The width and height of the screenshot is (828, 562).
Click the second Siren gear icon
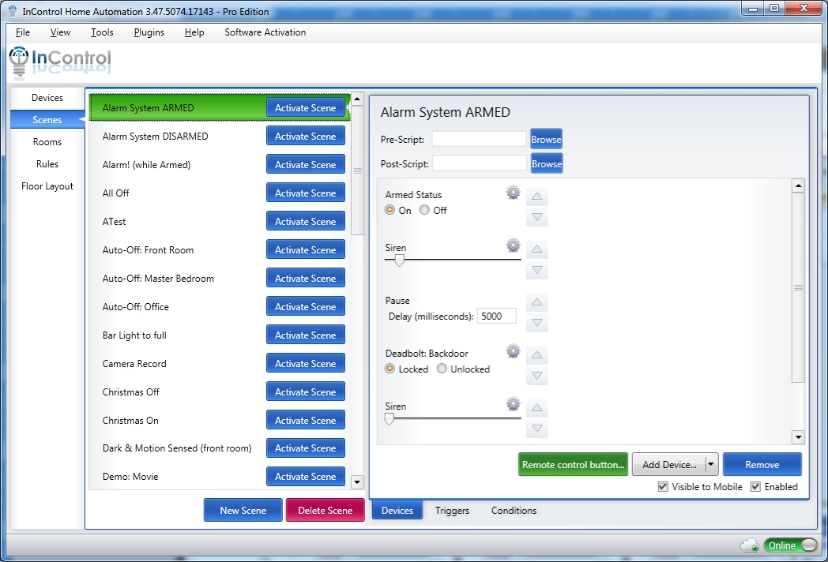513,403
